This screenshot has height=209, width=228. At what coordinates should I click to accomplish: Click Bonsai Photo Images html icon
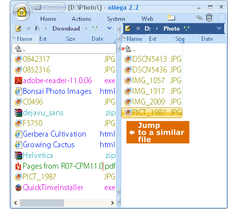click(18, 91)
